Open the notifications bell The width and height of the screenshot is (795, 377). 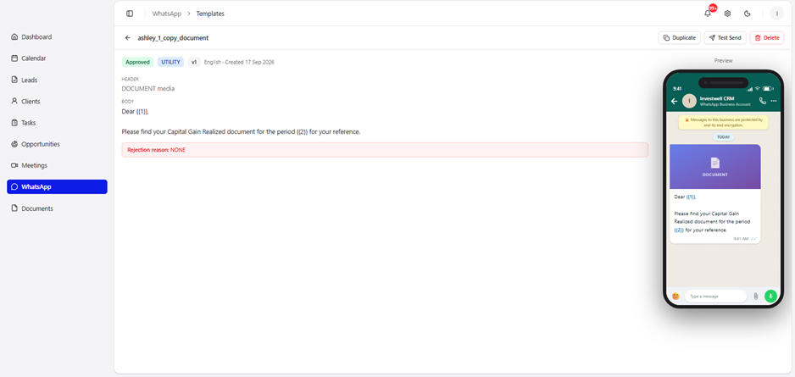point(708,14)
